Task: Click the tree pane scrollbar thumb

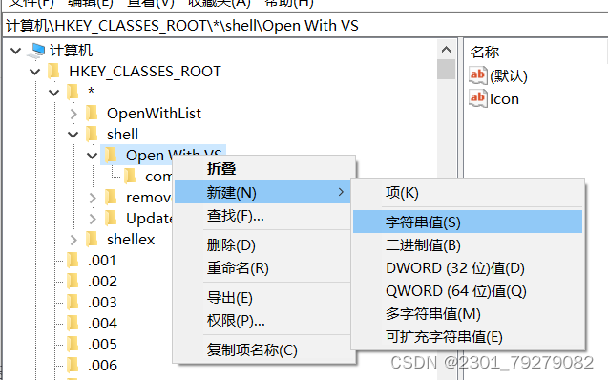Action: 446,70
